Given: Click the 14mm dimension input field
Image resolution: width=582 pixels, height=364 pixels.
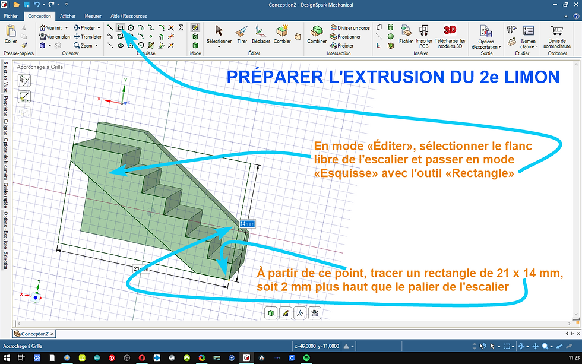Looking at the screenshot, I should (x=247, y=224).
